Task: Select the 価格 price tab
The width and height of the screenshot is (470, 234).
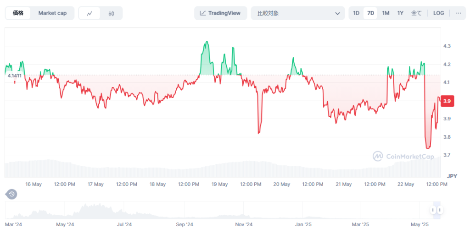Action: coord(18,13)
